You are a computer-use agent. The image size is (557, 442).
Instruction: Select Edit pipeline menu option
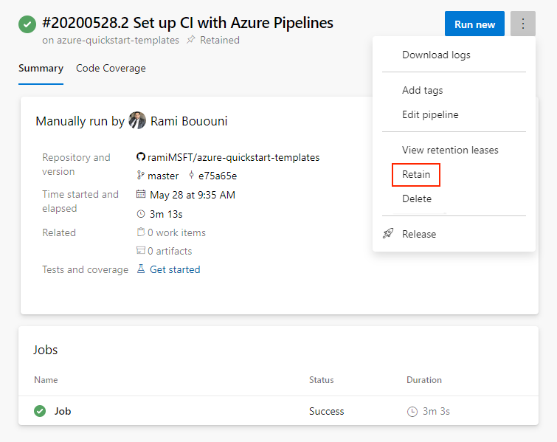pos(430,114)
